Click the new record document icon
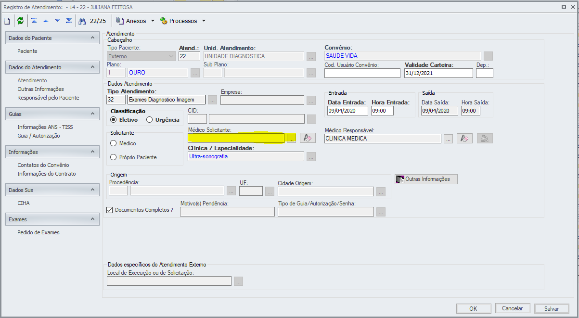579x318 pixels. [7, 21]
